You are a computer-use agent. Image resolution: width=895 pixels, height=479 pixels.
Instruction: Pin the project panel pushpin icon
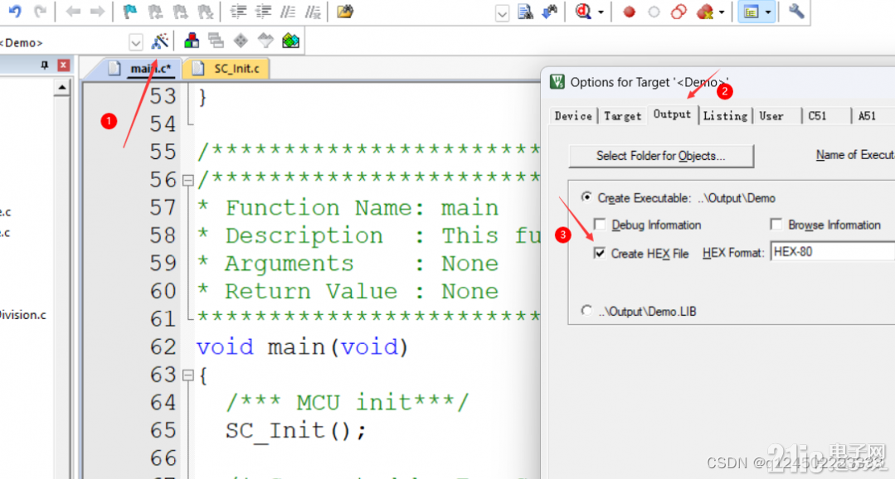click(45, 65)
